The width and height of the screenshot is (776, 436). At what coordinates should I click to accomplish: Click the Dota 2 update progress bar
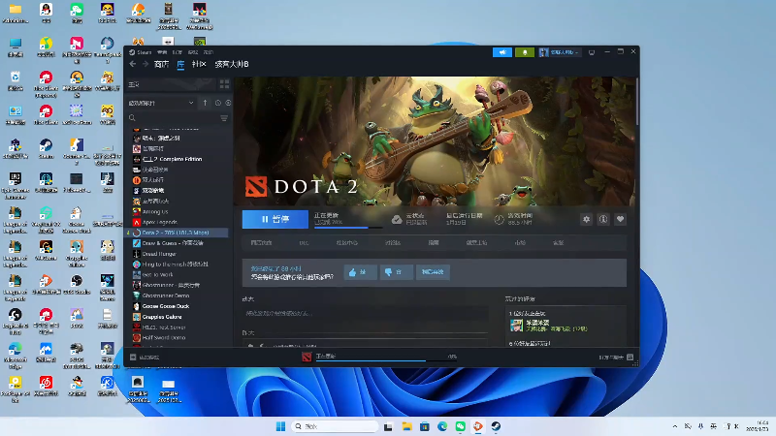pos(348,228)
